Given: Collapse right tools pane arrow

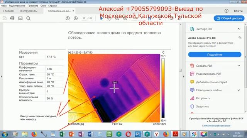Looking at the screenshot, I should pyautogui.click(x=184, y=77).
